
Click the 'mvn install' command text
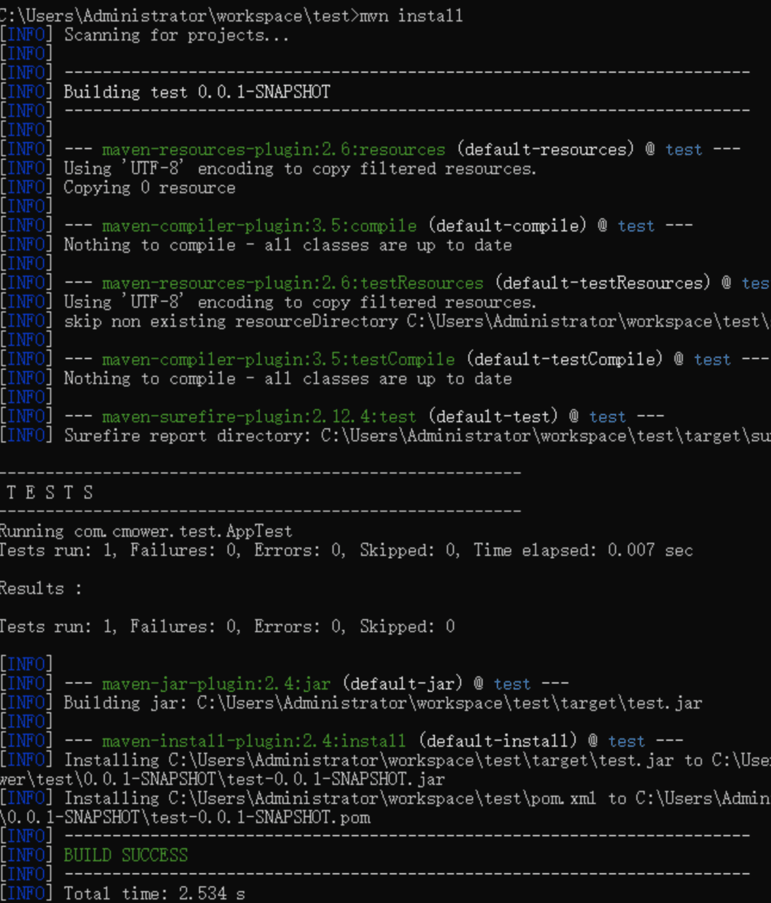[x=411, y=16]
